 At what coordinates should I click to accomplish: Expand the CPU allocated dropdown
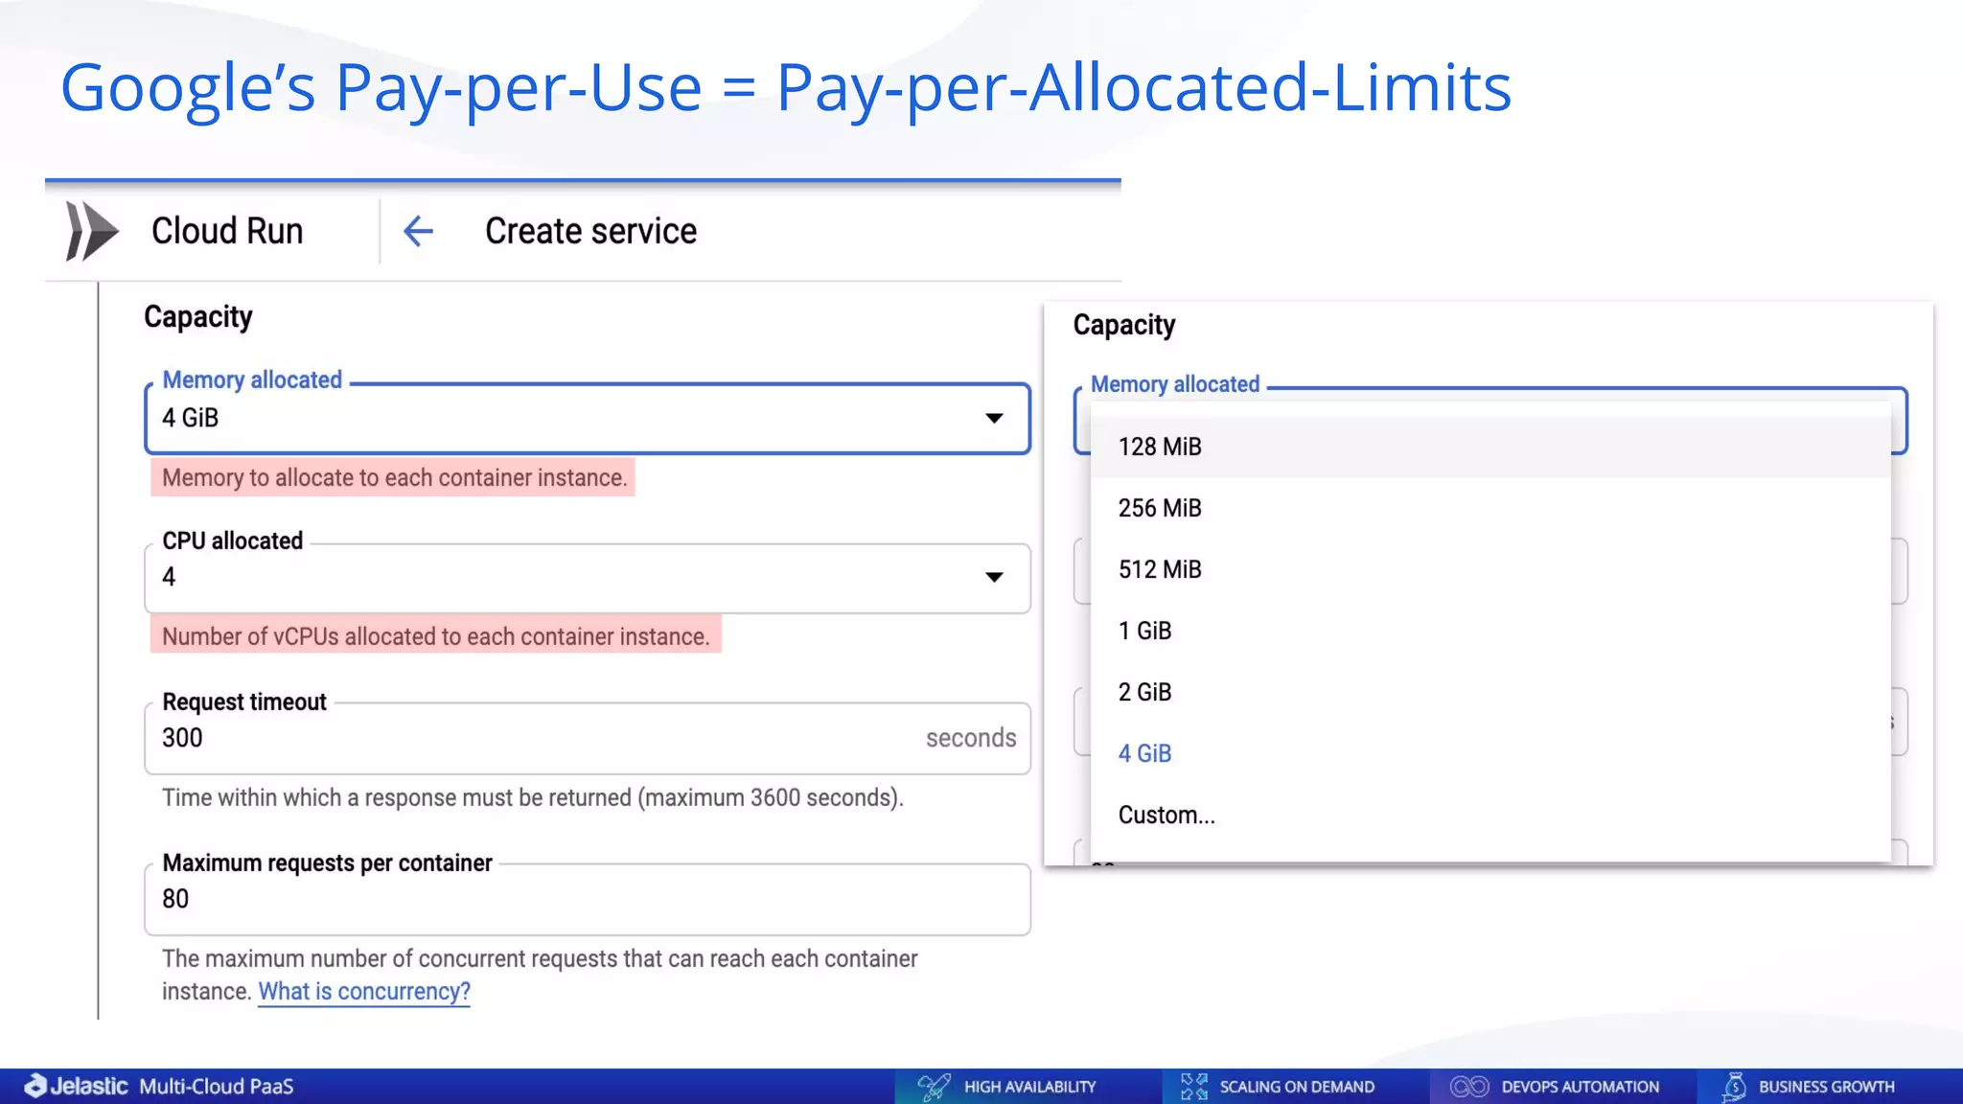pyautogui.click(x=587, y=578)
